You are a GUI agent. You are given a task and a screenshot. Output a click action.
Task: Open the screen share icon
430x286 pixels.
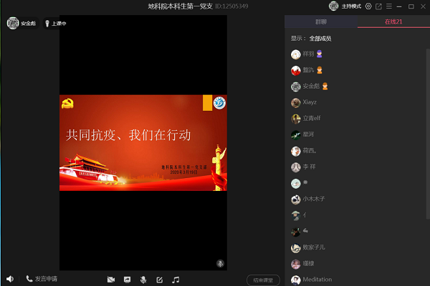point(128,279)
